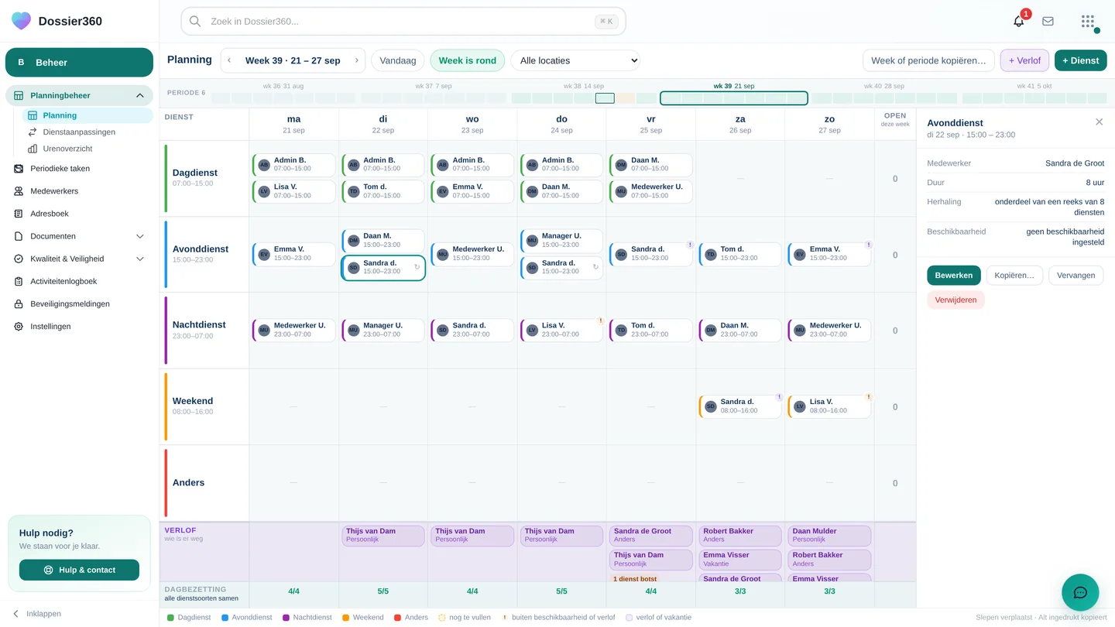Click the Urenoverzicht chart icon
The height and width of the screenshot is (627, 1115).
33,149
